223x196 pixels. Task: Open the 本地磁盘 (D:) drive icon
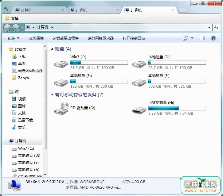[x=139, y=64]
